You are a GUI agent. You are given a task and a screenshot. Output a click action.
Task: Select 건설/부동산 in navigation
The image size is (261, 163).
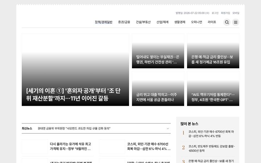[x=143, y=22]
